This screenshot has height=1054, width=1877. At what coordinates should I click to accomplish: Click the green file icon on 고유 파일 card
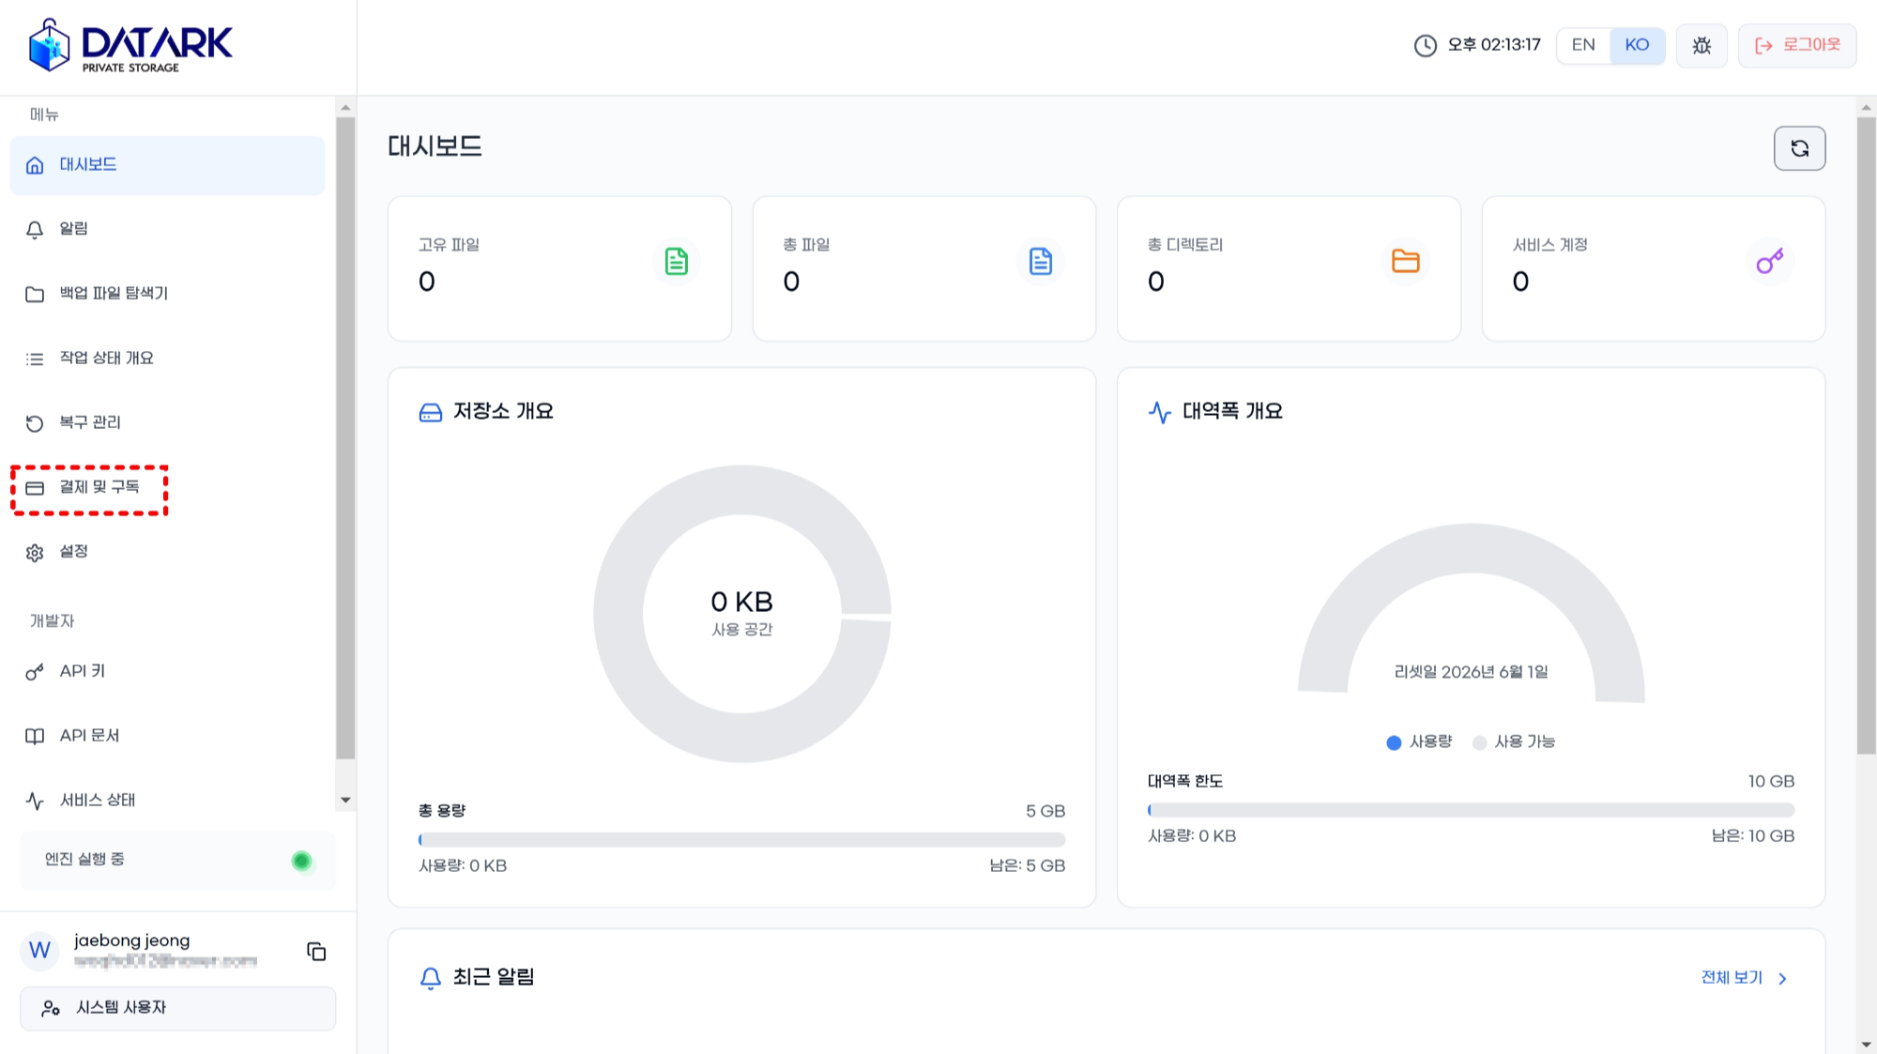[x=676, y=262]
